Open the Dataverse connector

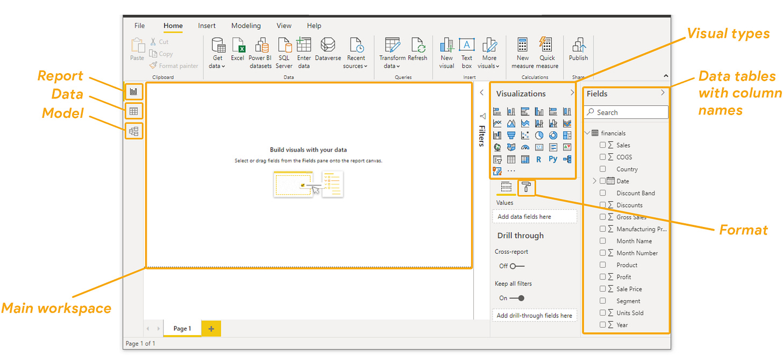coord(328,49)
